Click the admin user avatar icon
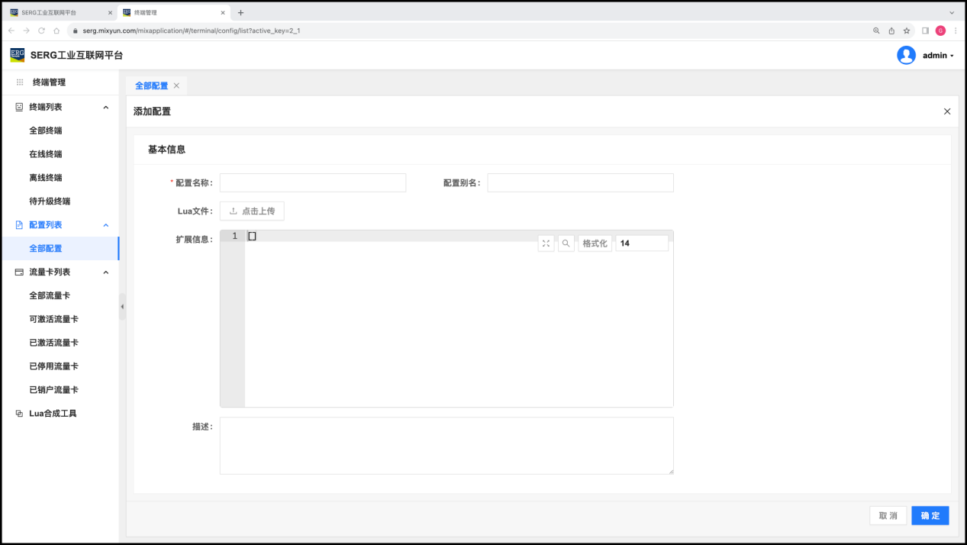Image resolution: width=967 pixels, height=545 pixels. click(x=906, y=55)
